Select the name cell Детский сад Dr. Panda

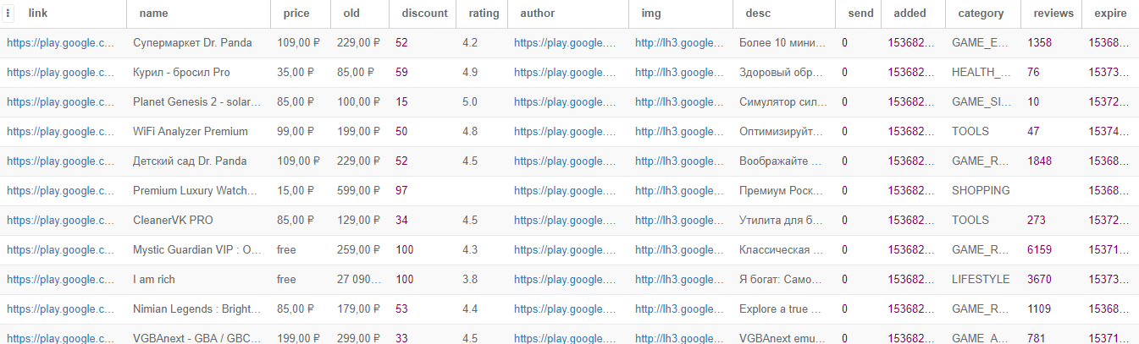pos(190,161)
